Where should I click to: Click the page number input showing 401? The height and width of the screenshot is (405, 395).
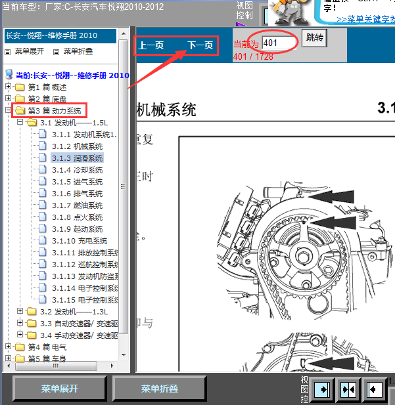point(279,43)
